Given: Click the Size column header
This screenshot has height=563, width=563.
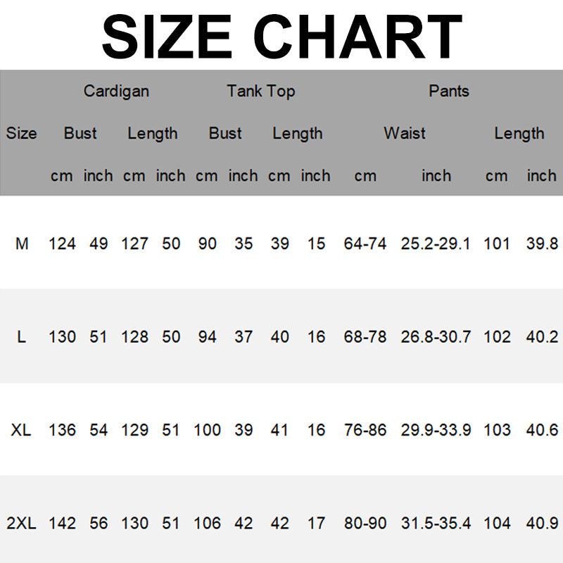Looking at the screenshot, I should pos(21,134).
